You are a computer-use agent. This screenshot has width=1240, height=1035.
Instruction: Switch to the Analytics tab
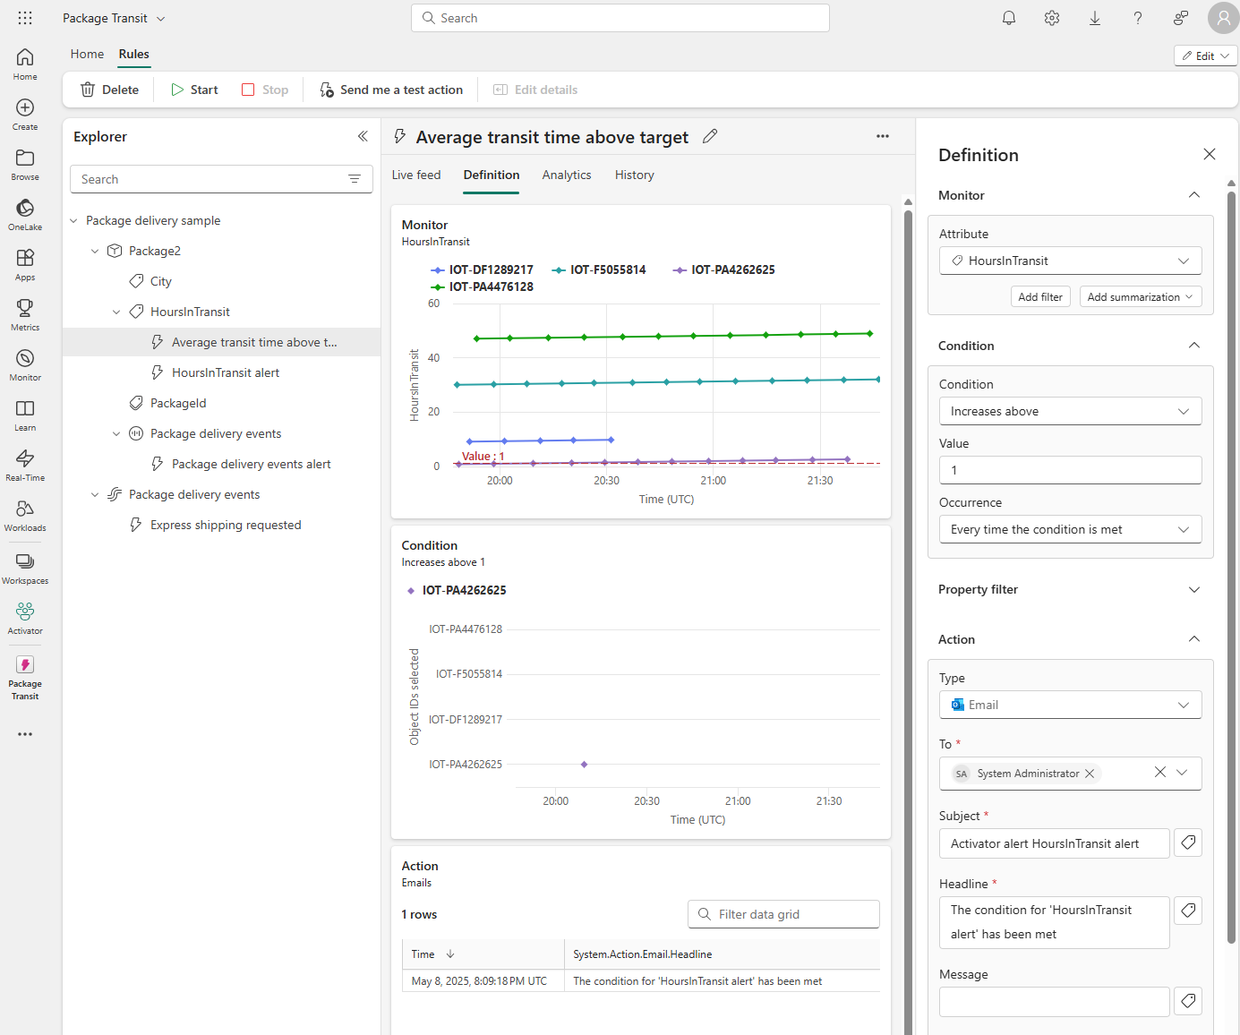[x=566, y=175]
